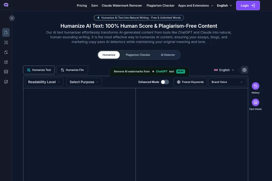The width and height of the screenshot is (272, 181).
Task: Open settings gear icon beside English
Action: [244, 70]
